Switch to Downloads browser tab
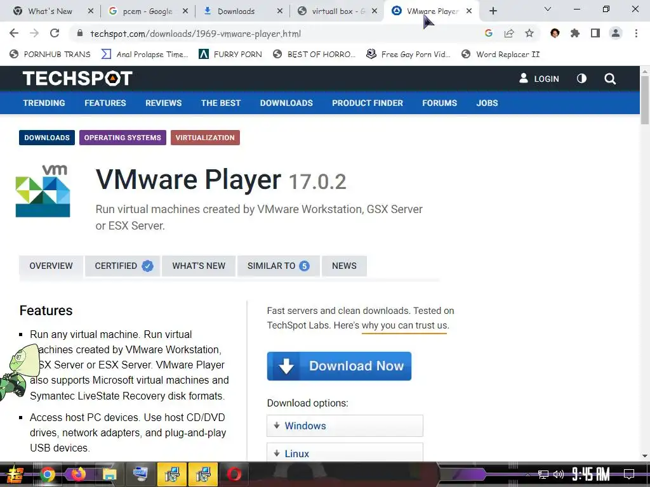 [x=236, y=11]
